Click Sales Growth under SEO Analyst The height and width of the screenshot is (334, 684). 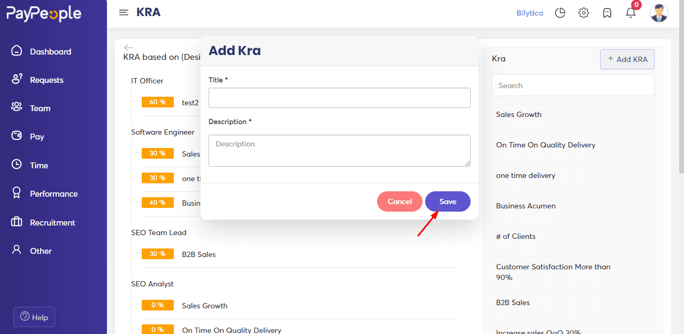tap(205, 306)
